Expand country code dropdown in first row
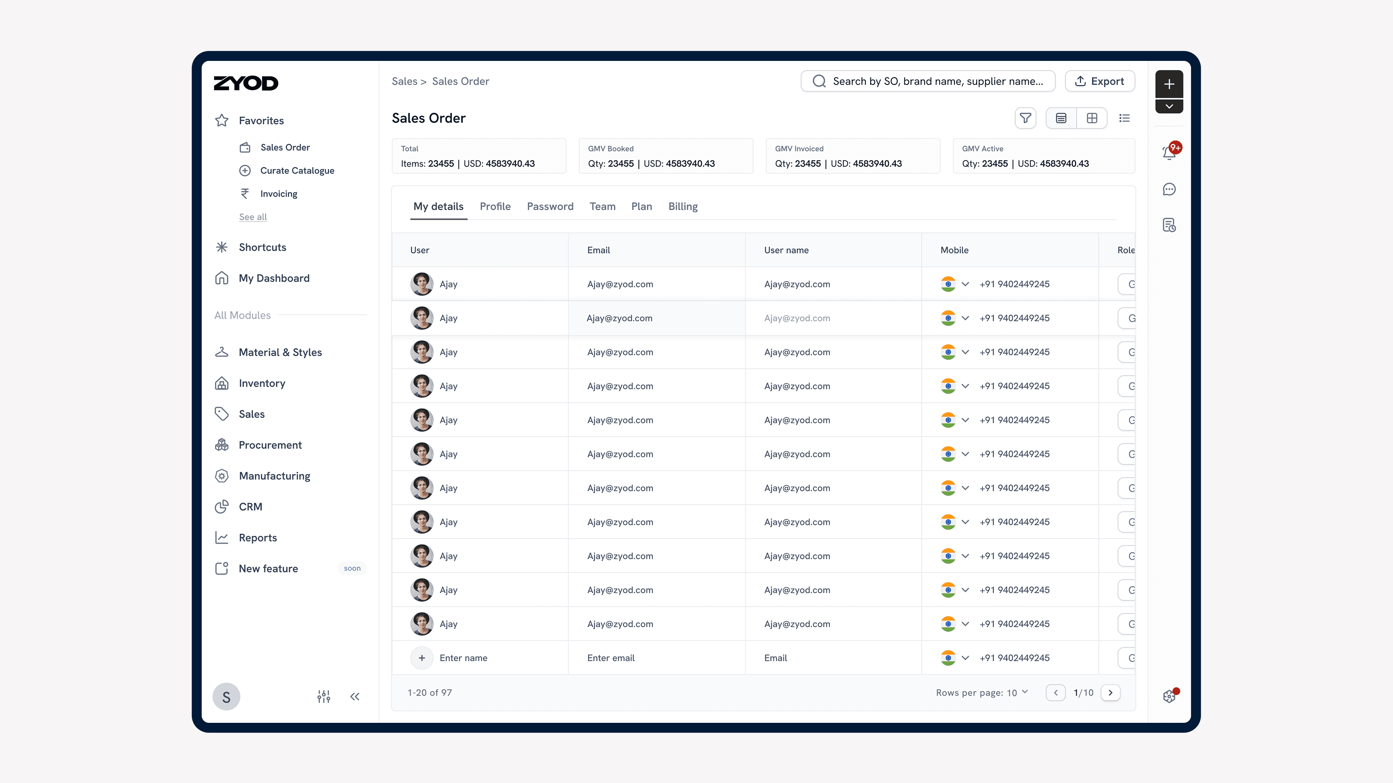The width and height of the screenshot is (1393, 783). [x=965, y=284]
